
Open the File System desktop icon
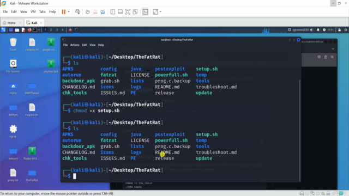point(13,66)
